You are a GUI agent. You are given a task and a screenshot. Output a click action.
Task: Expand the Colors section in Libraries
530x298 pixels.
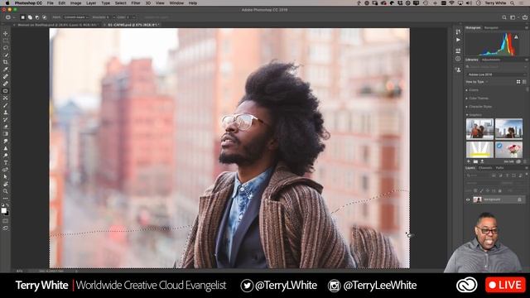click(467, 90)
